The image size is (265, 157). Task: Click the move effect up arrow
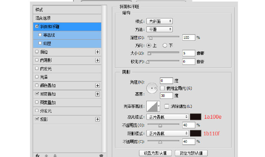[46, 155]
